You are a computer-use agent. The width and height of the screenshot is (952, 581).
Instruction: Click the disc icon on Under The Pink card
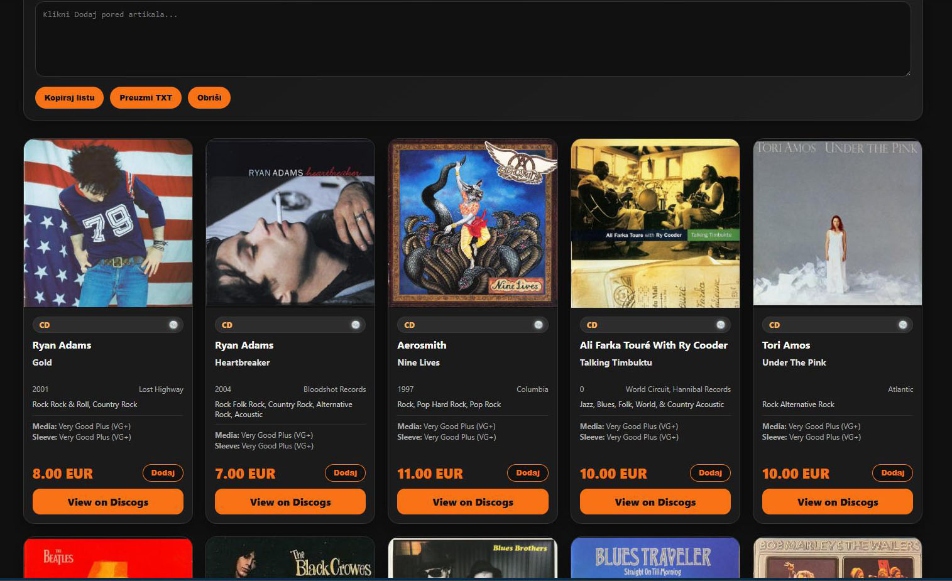903,325
